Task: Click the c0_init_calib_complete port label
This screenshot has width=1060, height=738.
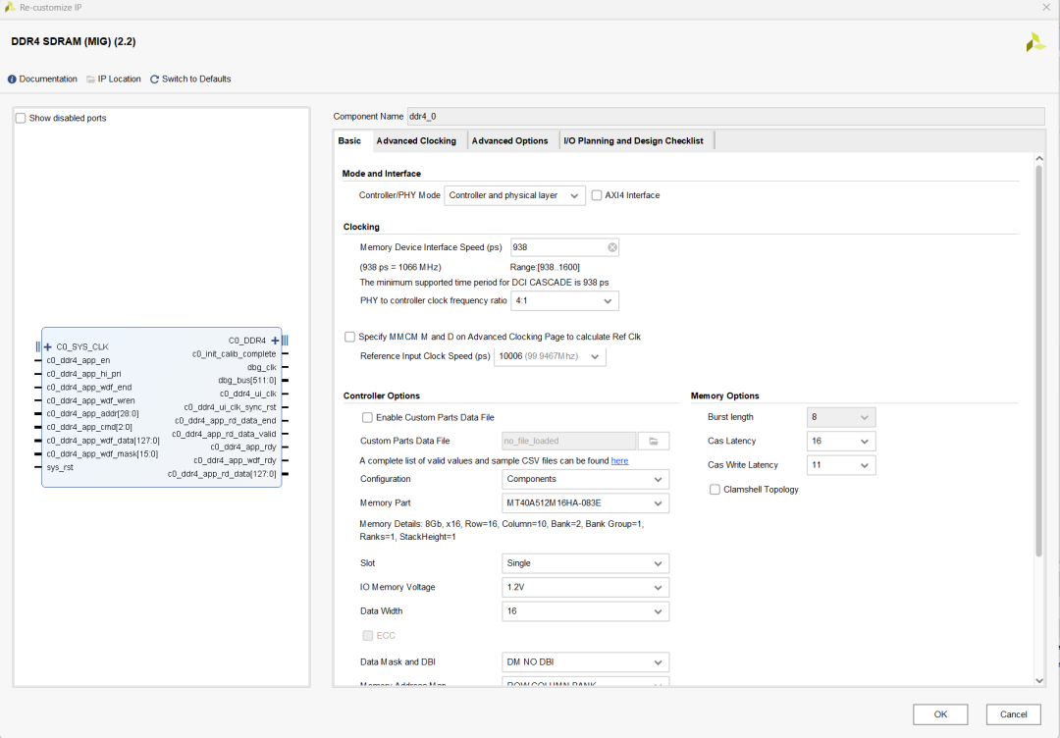Action: [x=234, y=354]
